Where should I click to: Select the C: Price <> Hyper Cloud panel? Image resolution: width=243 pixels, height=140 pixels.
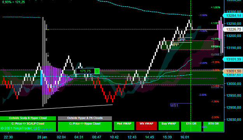pyautogui.click(x=85, y=126)
